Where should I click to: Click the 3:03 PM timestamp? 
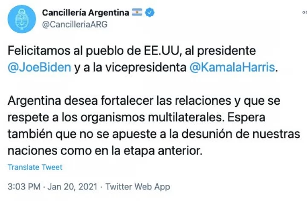(24, 187)
